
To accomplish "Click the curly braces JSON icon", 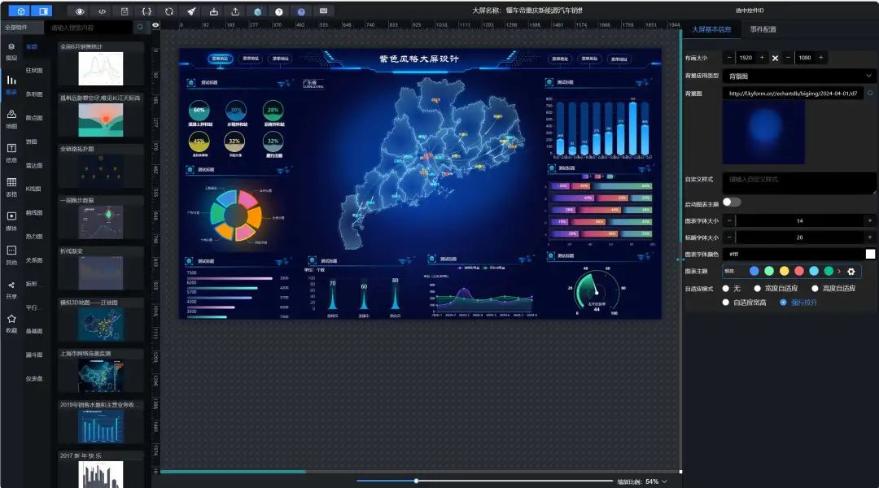I will click(x=146, y=11).
